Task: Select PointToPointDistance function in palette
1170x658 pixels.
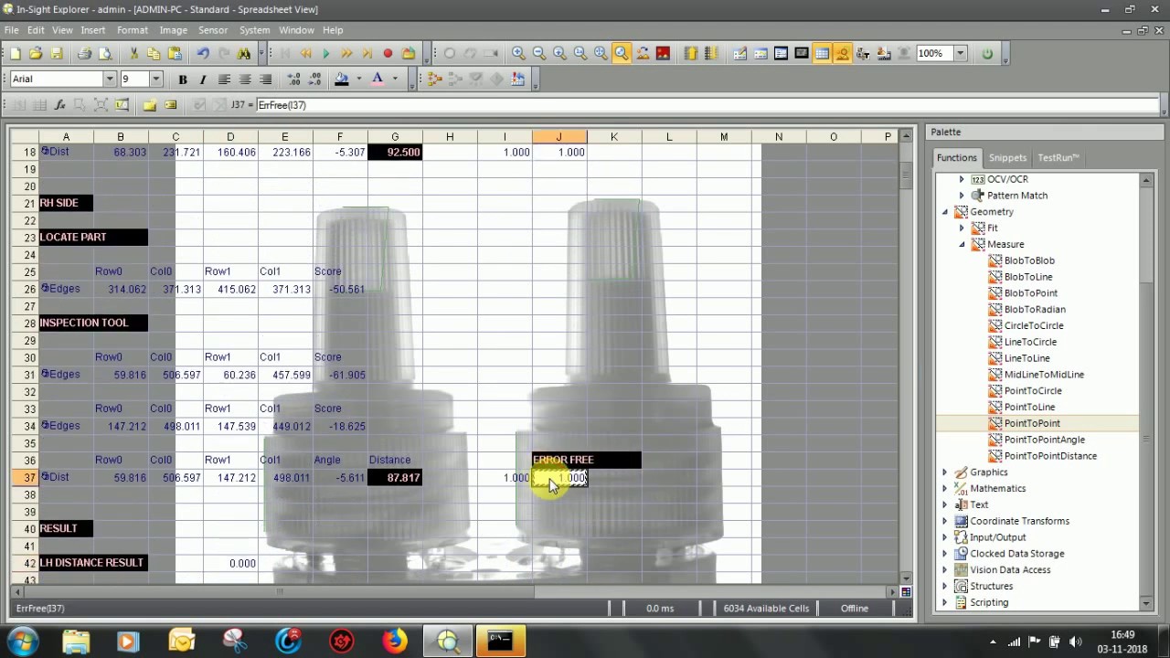Action: tap(1049, 456)
